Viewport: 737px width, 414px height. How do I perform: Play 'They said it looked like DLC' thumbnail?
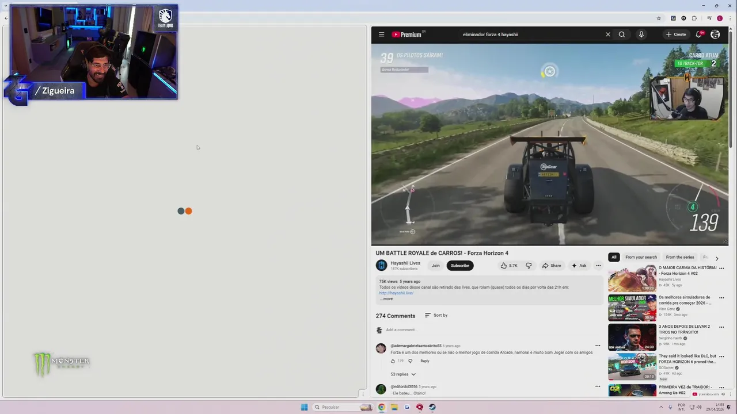click(632, 366)
